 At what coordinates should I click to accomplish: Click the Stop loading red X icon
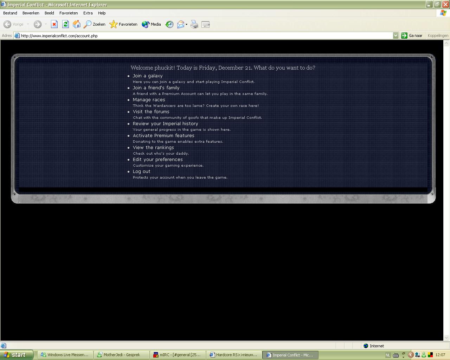pos(54,24)
